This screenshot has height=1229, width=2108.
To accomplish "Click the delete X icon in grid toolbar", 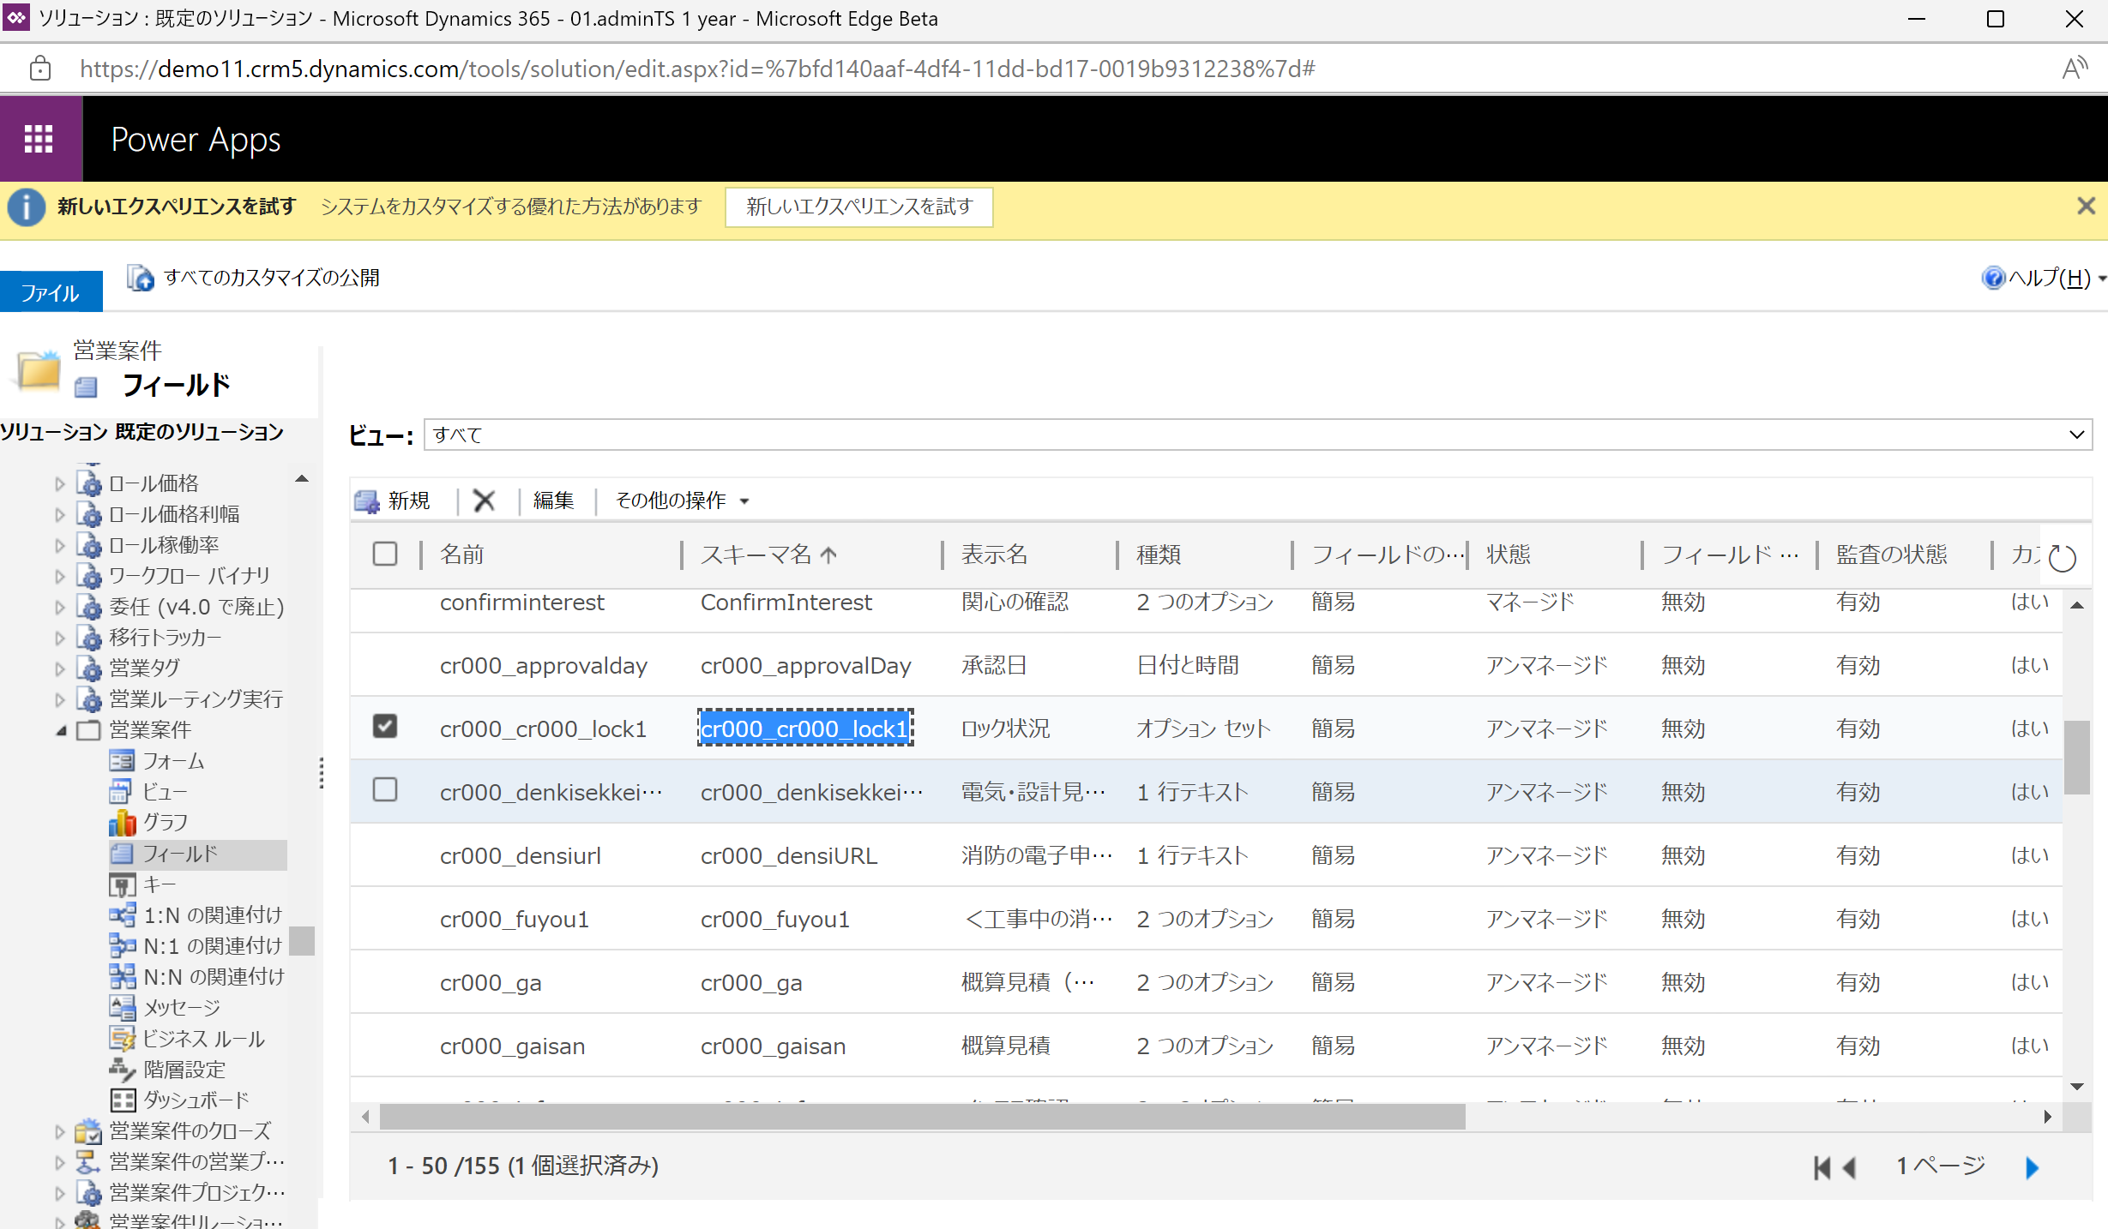I will 484,501.
